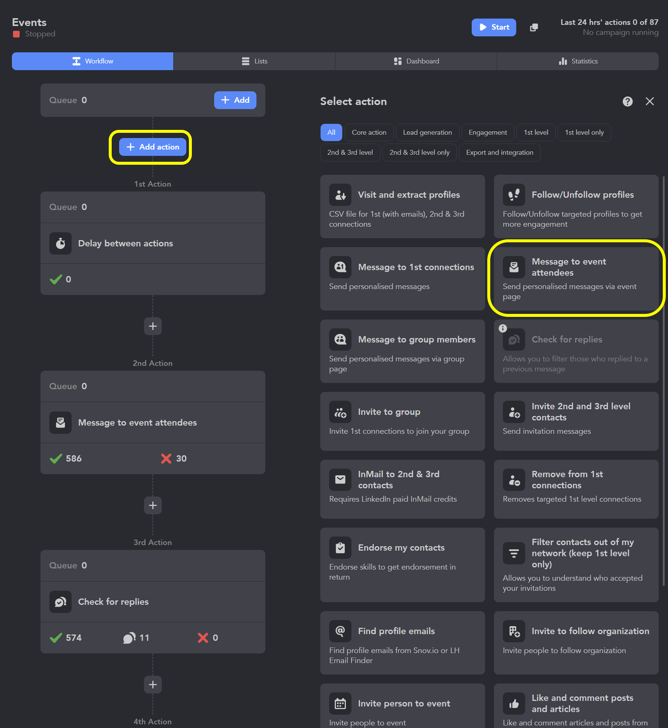
Task: Click the Delay between actions timer icon
Action: point(60,243)
